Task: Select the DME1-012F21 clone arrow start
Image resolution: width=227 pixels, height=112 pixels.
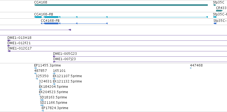Action: pos(9,46)
